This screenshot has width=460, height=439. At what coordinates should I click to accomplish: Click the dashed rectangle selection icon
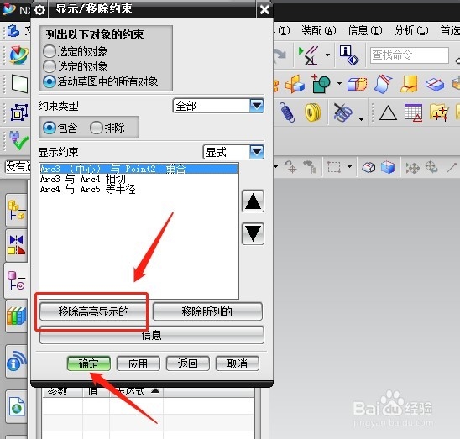pos(334,167)
